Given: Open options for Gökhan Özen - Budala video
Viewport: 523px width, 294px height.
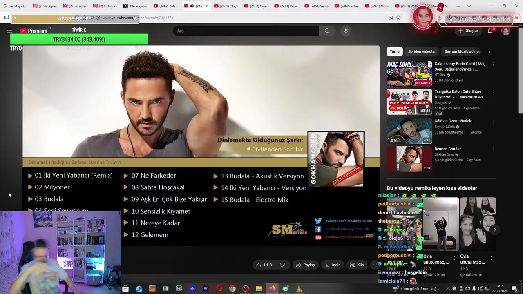Looking at the screenshot, I should coord(494,122).
